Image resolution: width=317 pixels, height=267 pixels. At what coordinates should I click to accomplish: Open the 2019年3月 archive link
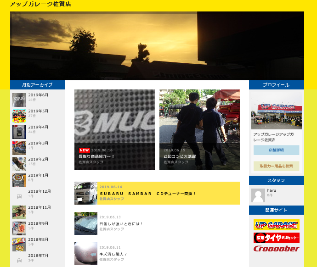[38, 143]
